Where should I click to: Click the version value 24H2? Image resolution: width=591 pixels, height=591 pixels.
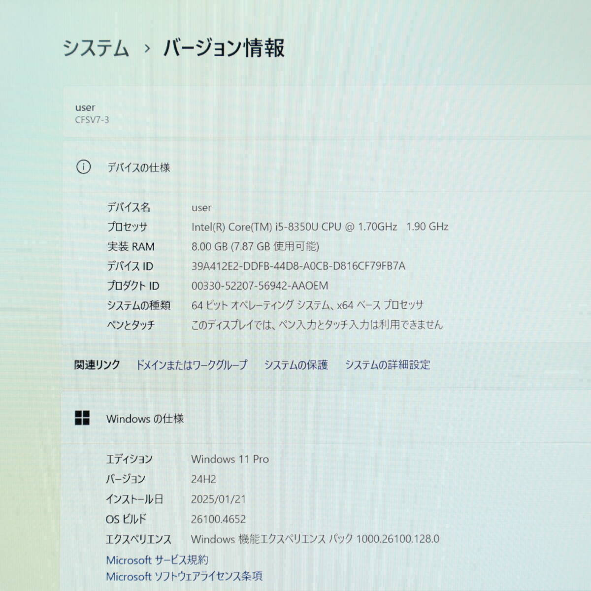click(203, 479)
